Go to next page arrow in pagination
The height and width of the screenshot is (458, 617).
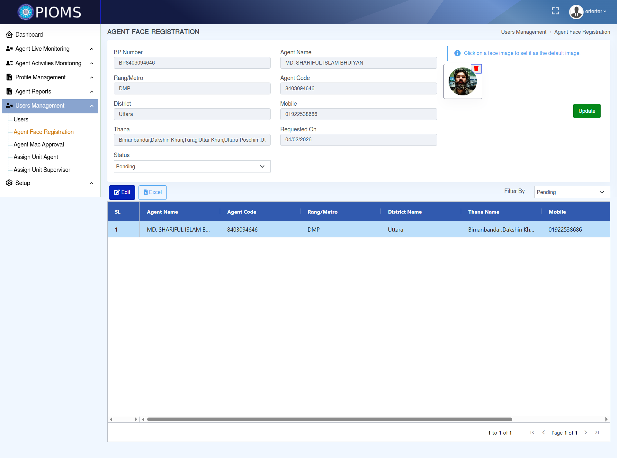tap(586, 432)
